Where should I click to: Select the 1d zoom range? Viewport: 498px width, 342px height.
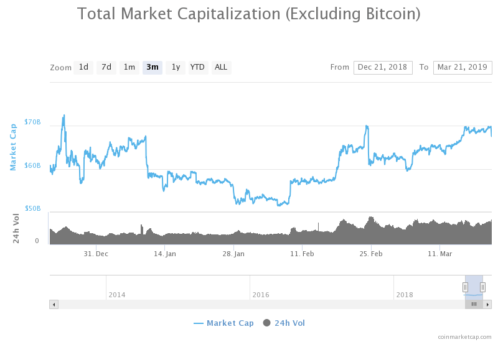83,67
